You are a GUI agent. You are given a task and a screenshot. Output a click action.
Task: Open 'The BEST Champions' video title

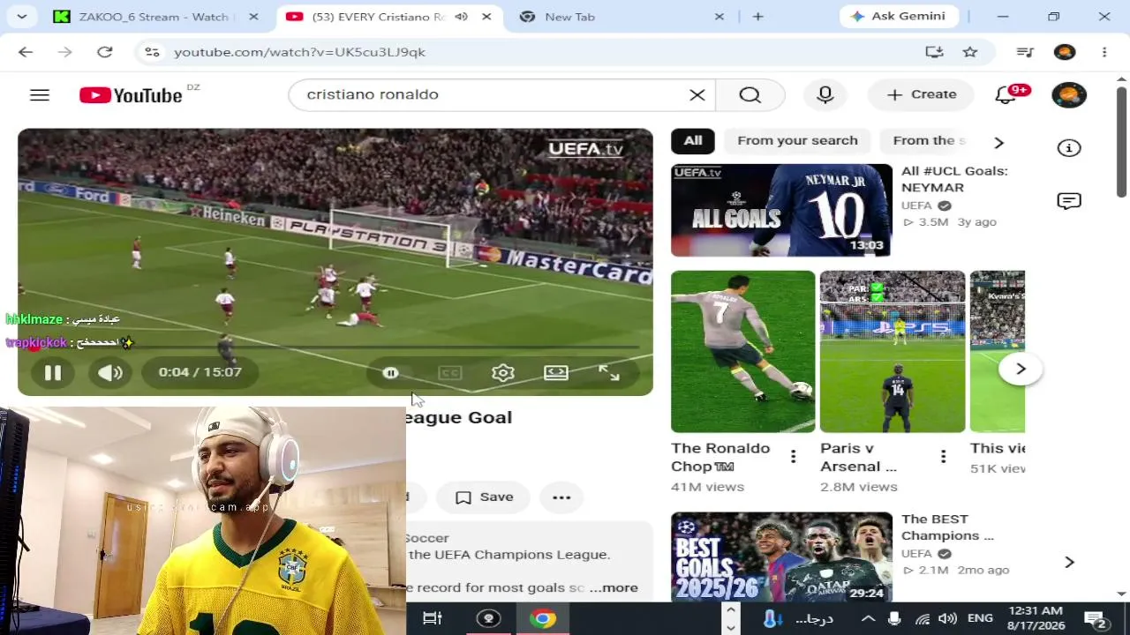(947, 527)
